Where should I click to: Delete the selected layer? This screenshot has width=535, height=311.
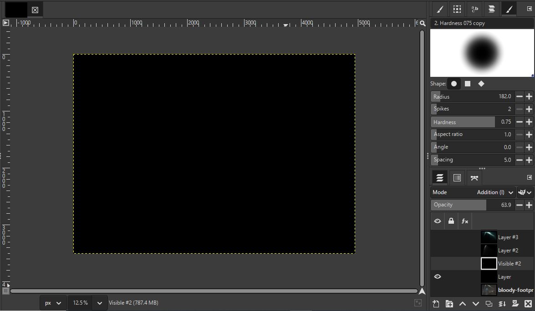[528, 304]
